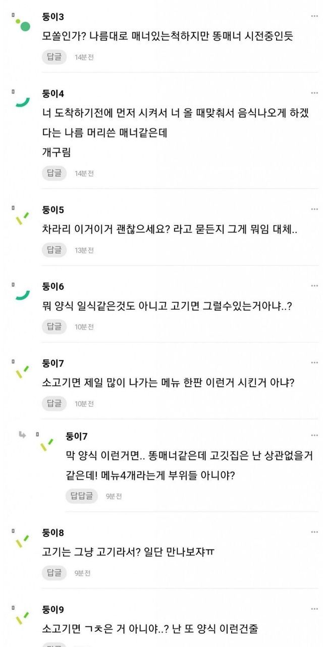
Task: Click the 둥이9 username
Action: (53, 610)
